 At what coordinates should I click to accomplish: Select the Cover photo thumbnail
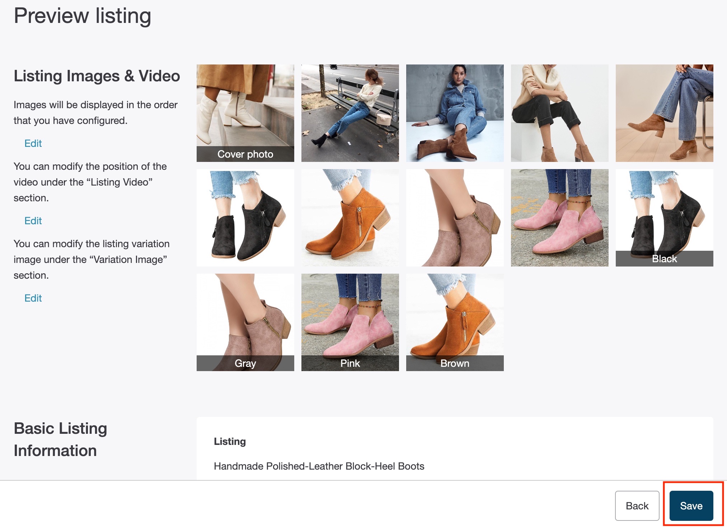pos(245,113)
